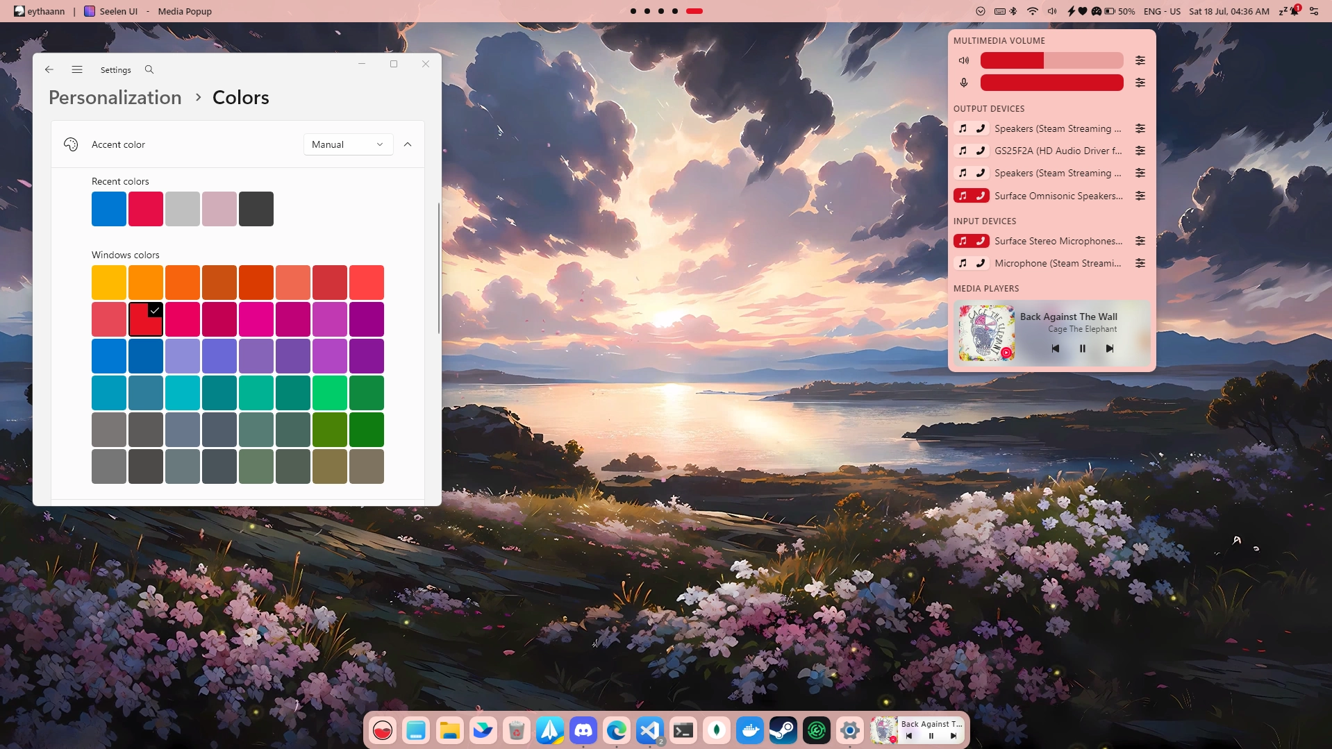This screenshot has height=749, width=1332.
Task: Click the Bluetooth icon in the top bar
Action: coord(1013,11)
